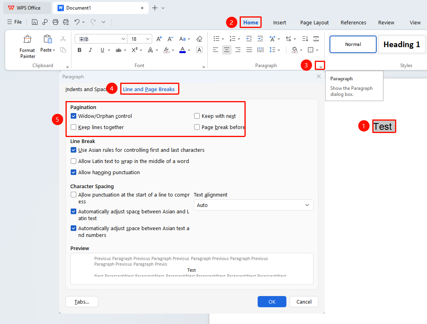Open the Page Layout tab
427x324 pixels.
pyautogui.click(x=314, y=23)
